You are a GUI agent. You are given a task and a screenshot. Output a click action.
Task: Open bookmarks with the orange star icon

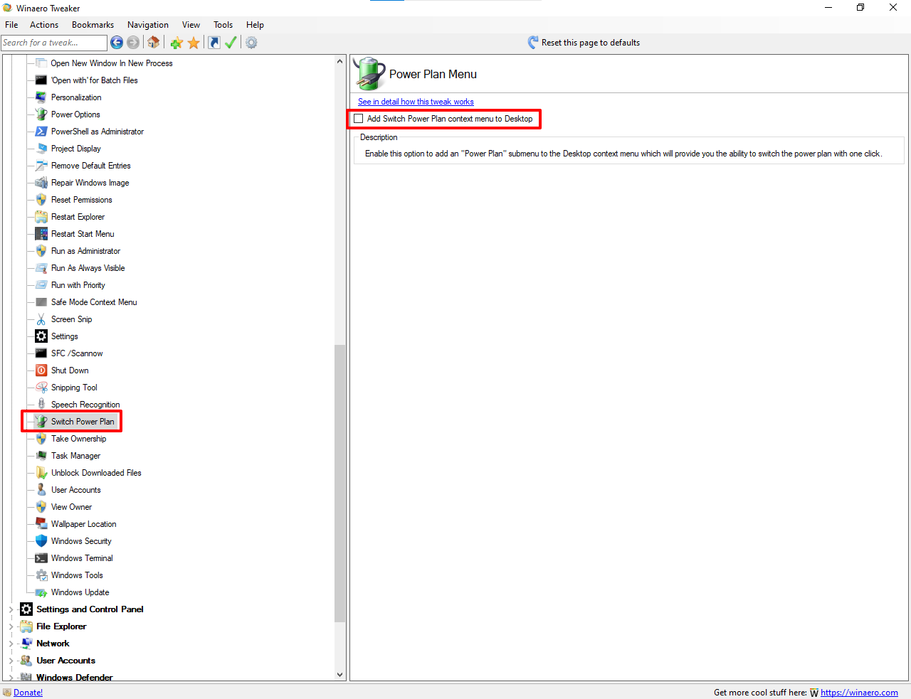point(194,43)
